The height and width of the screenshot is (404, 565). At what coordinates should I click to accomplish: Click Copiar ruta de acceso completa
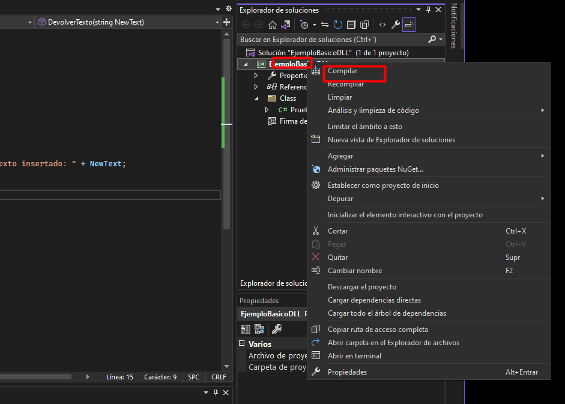pos(378,330)
